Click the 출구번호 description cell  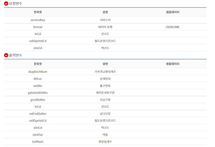(105, 86)
